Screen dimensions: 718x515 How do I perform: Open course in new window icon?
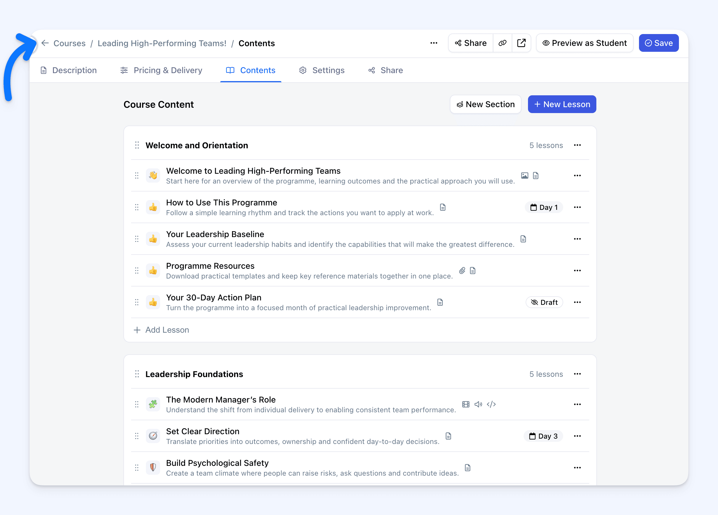tap(521, 43)
